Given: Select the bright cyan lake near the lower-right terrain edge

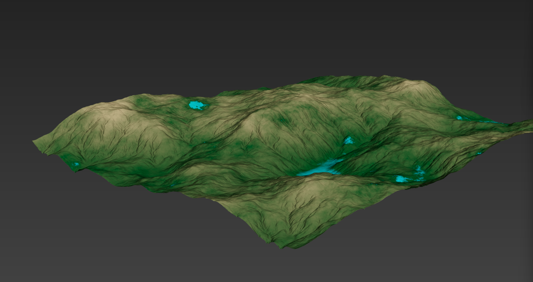Looking at the screenshot, I should (x=402, y=179).
